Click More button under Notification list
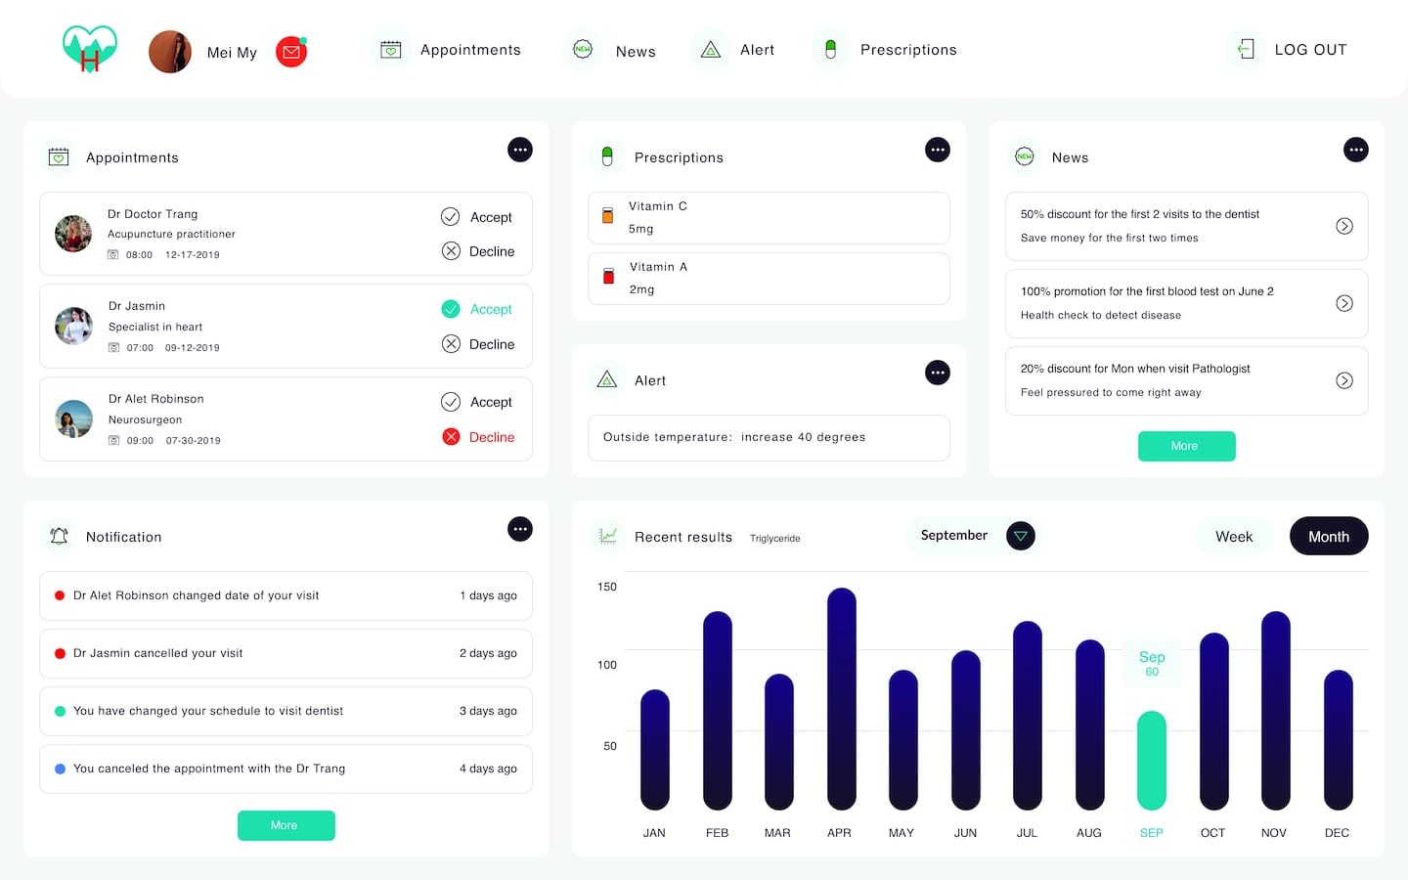 tap(286, 825)
